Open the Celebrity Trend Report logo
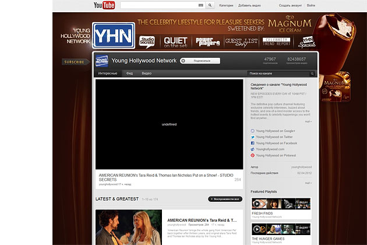Screen dimensions: 367x245 tap(276, 40)
